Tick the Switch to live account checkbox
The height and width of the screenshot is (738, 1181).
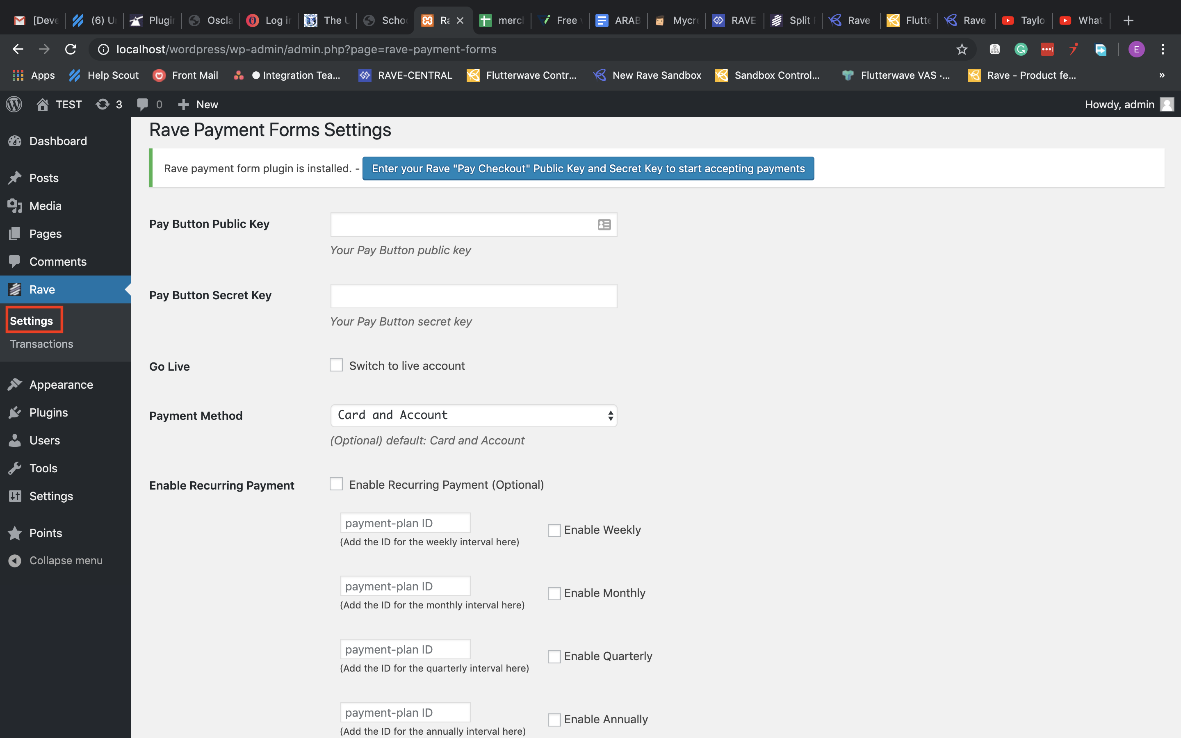(x=336, y=365)
